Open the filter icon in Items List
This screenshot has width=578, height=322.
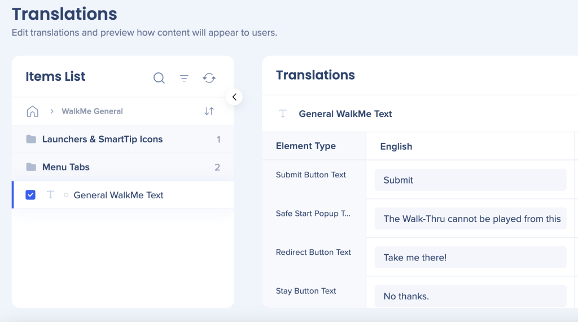coord(184,78)
